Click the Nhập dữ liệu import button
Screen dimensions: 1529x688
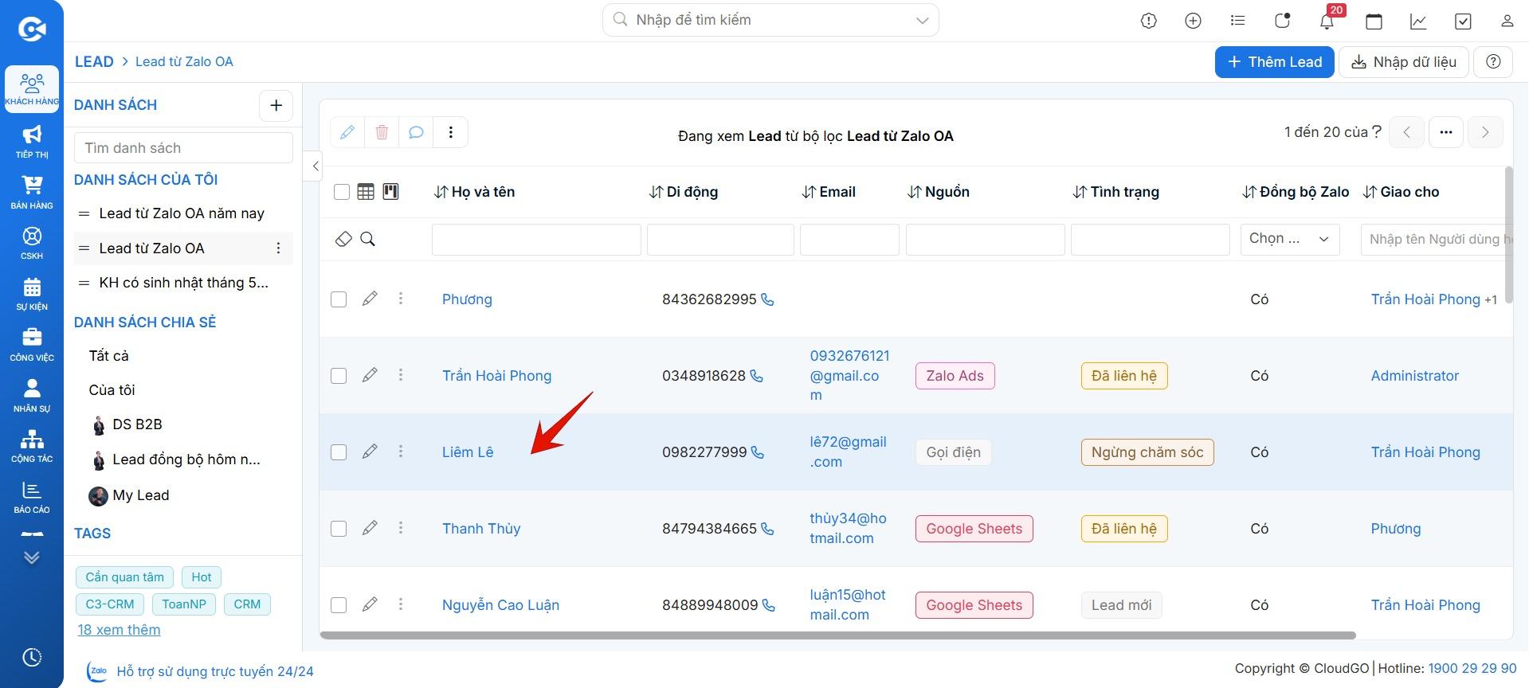(1404, 62)
